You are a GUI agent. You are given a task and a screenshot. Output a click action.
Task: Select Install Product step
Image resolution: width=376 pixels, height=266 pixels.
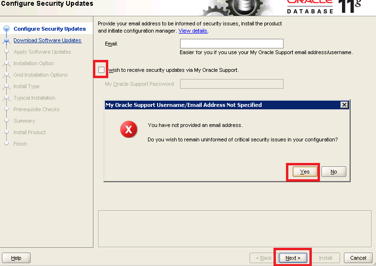(30, 132)
